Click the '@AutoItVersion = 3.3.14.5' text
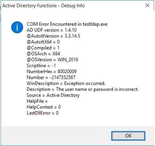 point(53,36)
